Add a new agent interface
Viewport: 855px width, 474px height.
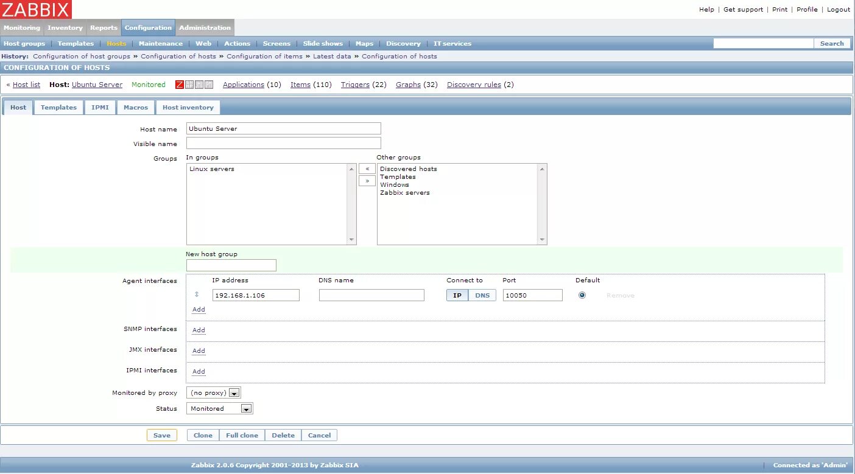click(x=199, y=310)
